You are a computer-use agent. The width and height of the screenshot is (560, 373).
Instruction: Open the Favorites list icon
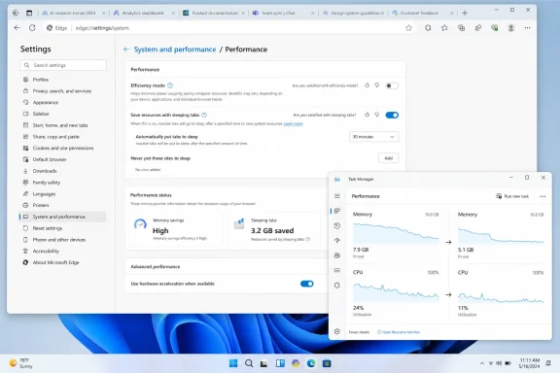click(x=444, y=28)
